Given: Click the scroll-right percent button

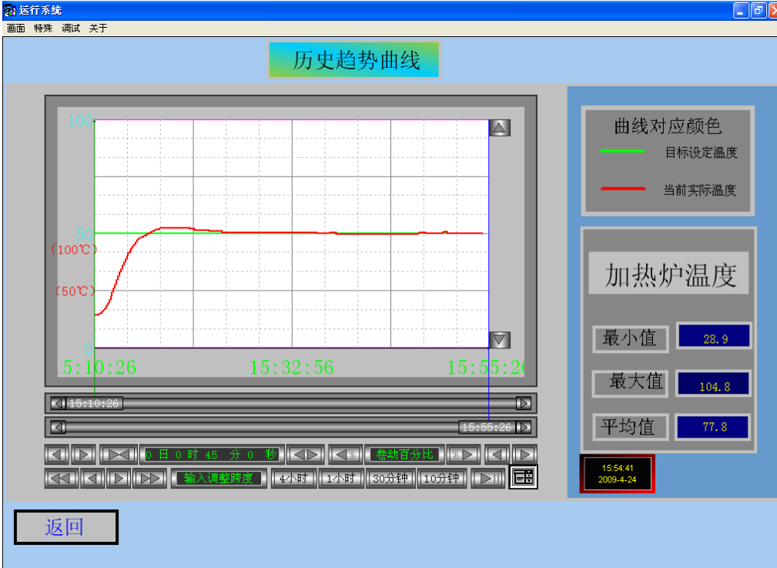Looking at the screenshot, I should tap(464, 455).
